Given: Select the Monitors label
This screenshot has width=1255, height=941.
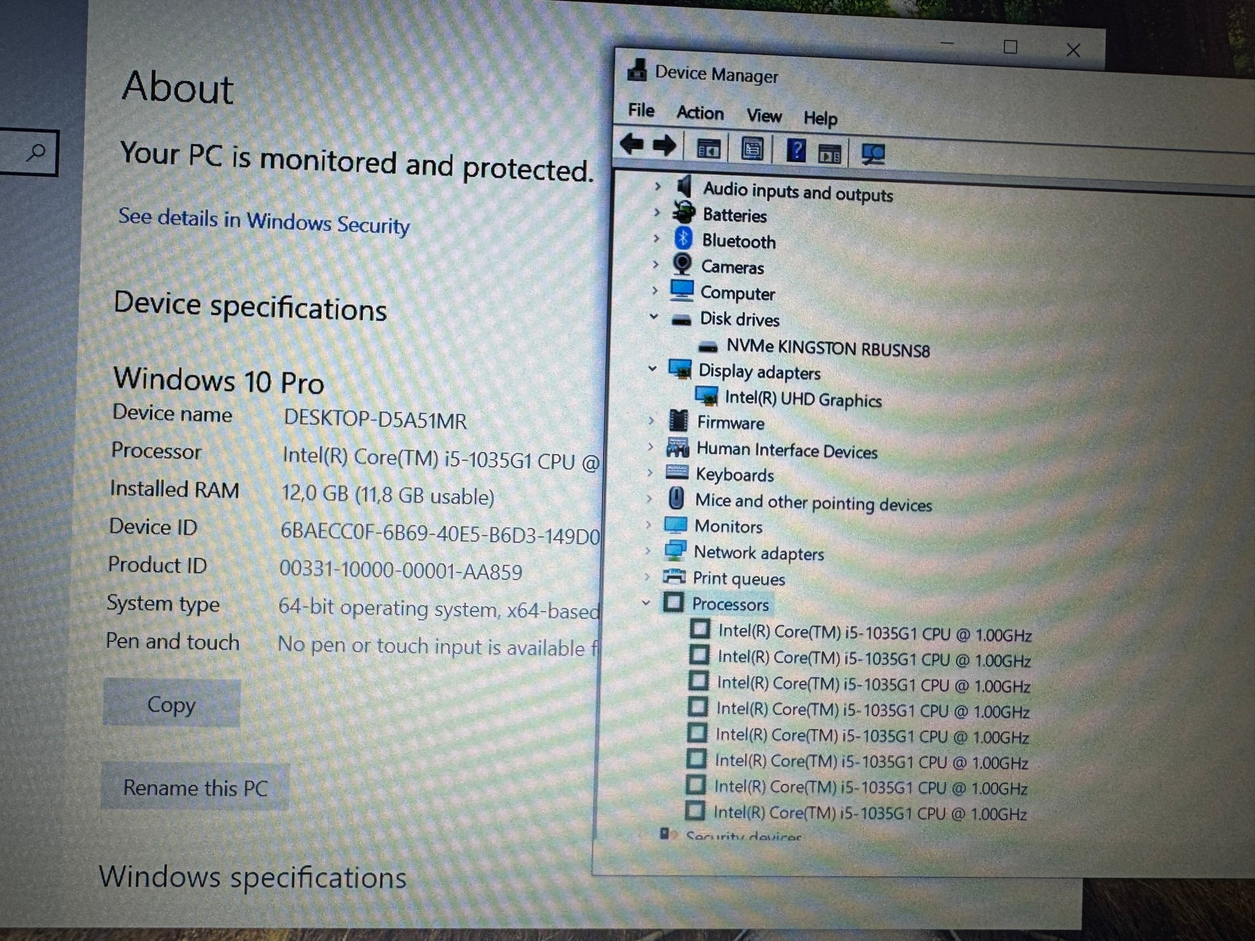Looking at the screenshot, I should point(728,526).
